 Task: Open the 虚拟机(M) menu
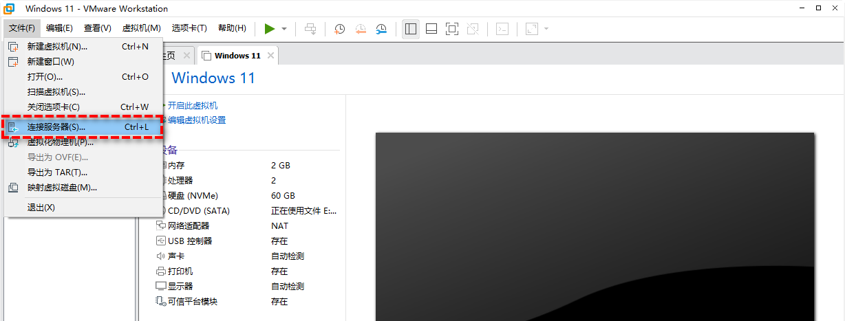coord(141,28)
